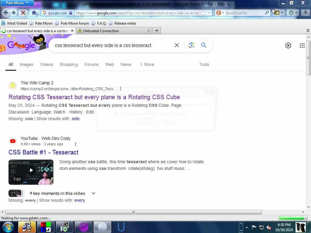
Task: Click the padlock site identity icon
Action: 71,13
